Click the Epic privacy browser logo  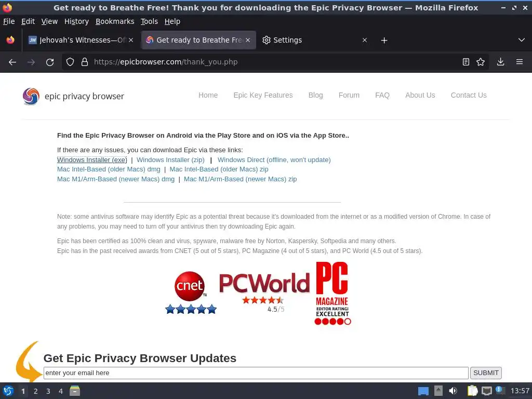click(x=73, y=96)
